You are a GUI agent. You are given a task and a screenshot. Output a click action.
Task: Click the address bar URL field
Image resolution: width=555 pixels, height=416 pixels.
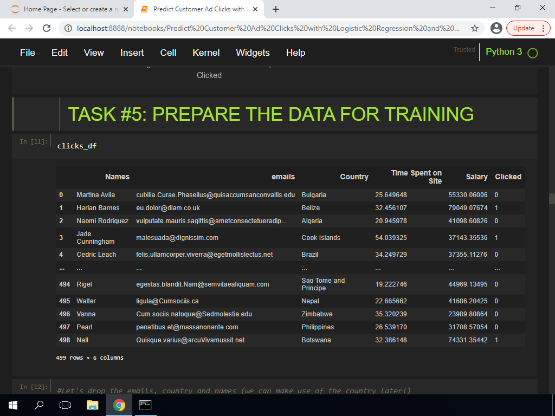(x=268, y=28)
